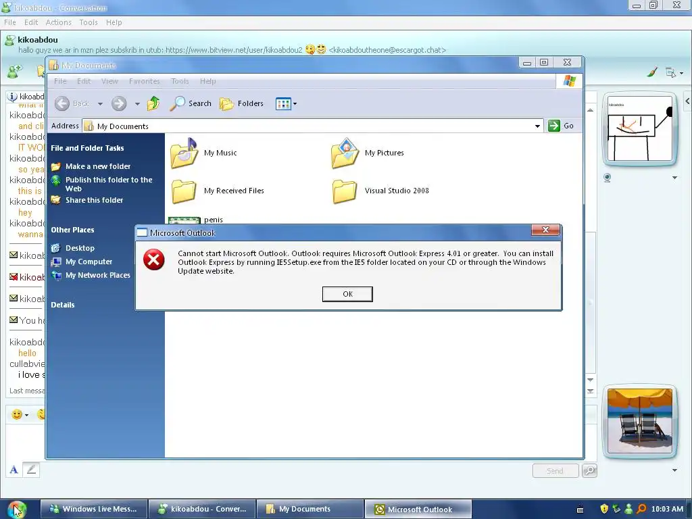Open the show menu dropdown icon in Messenger
This screenshot has height=519, width=692.
click(x=674, y=72)
